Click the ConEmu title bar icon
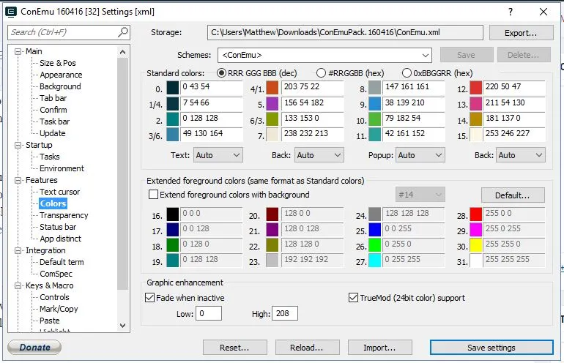This screenshot has height=363, width=564. pos(11,12)
